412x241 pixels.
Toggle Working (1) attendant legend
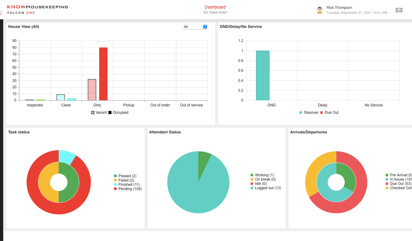click(262, 175)
